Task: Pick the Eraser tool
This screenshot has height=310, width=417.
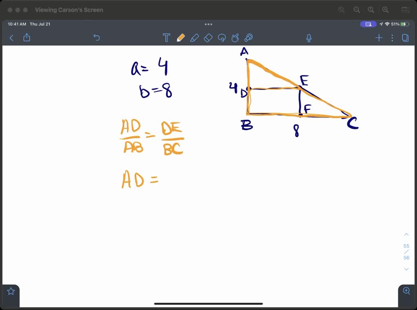Action: pyautogui.click(x=208, y=37)
